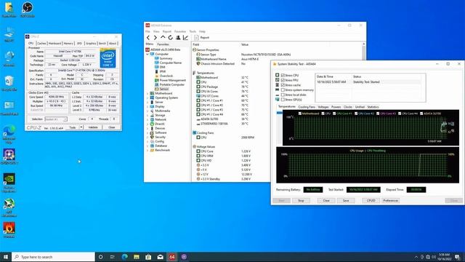Click the Report toolbar button in AIDA64

click(202, 38)
